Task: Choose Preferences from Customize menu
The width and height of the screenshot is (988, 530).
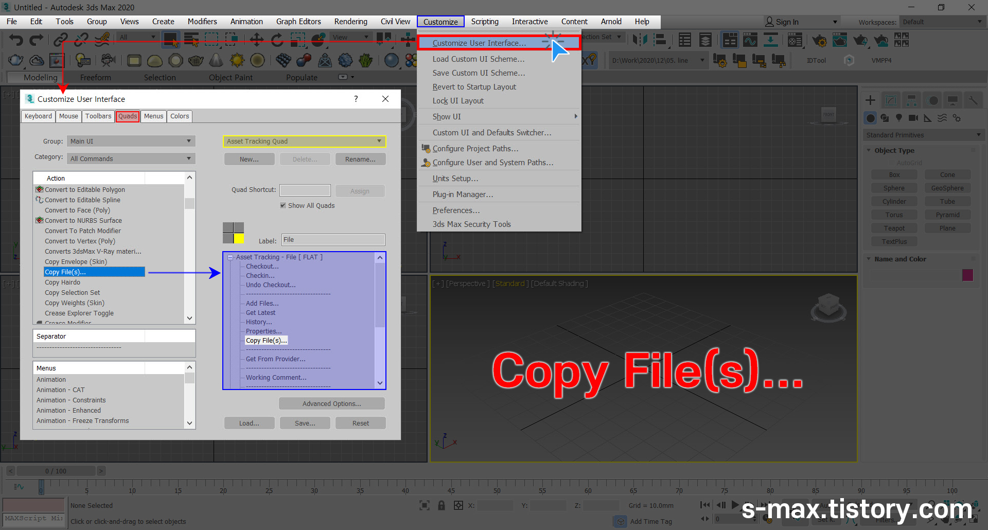Action: (x=456, y=210)
